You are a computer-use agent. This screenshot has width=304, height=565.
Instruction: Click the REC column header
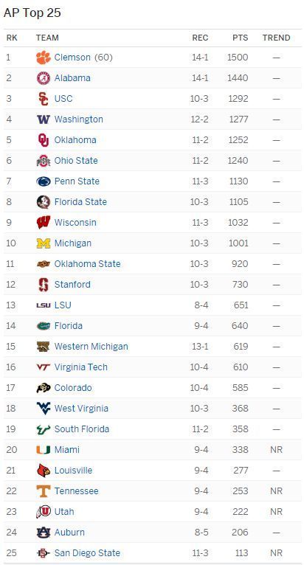click(200, 38)
